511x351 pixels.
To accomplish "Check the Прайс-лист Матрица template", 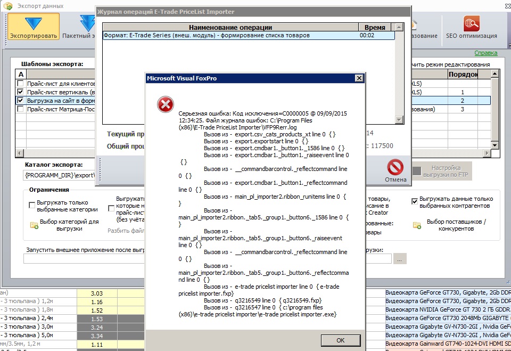I will pos(20,109).
